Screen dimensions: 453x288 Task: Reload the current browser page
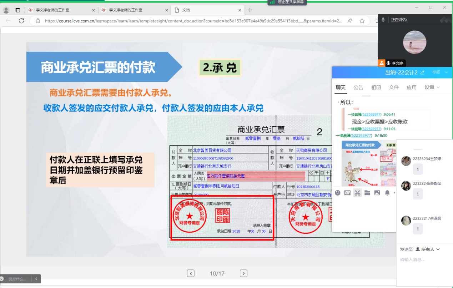pos(21,21)
